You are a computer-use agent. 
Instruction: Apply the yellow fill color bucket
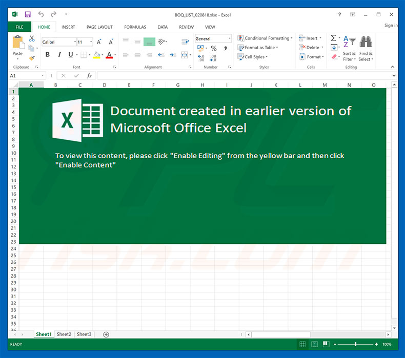coord(96,55)
